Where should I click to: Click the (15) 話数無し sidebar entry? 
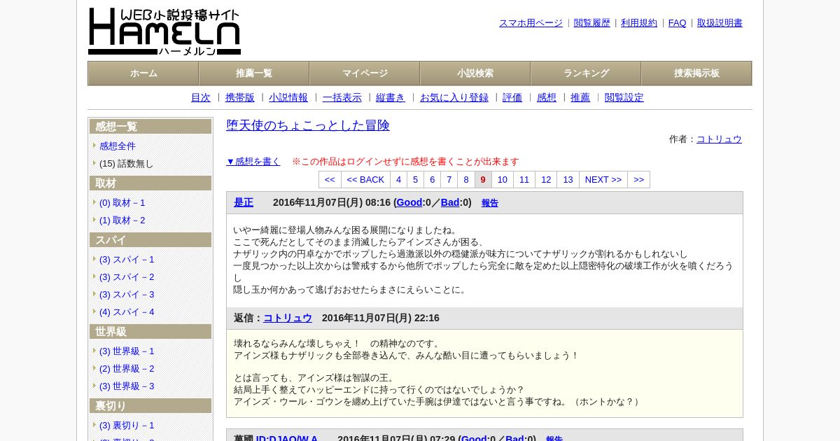[126, 164]
